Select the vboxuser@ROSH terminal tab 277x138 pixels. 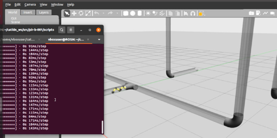[66, 39]
